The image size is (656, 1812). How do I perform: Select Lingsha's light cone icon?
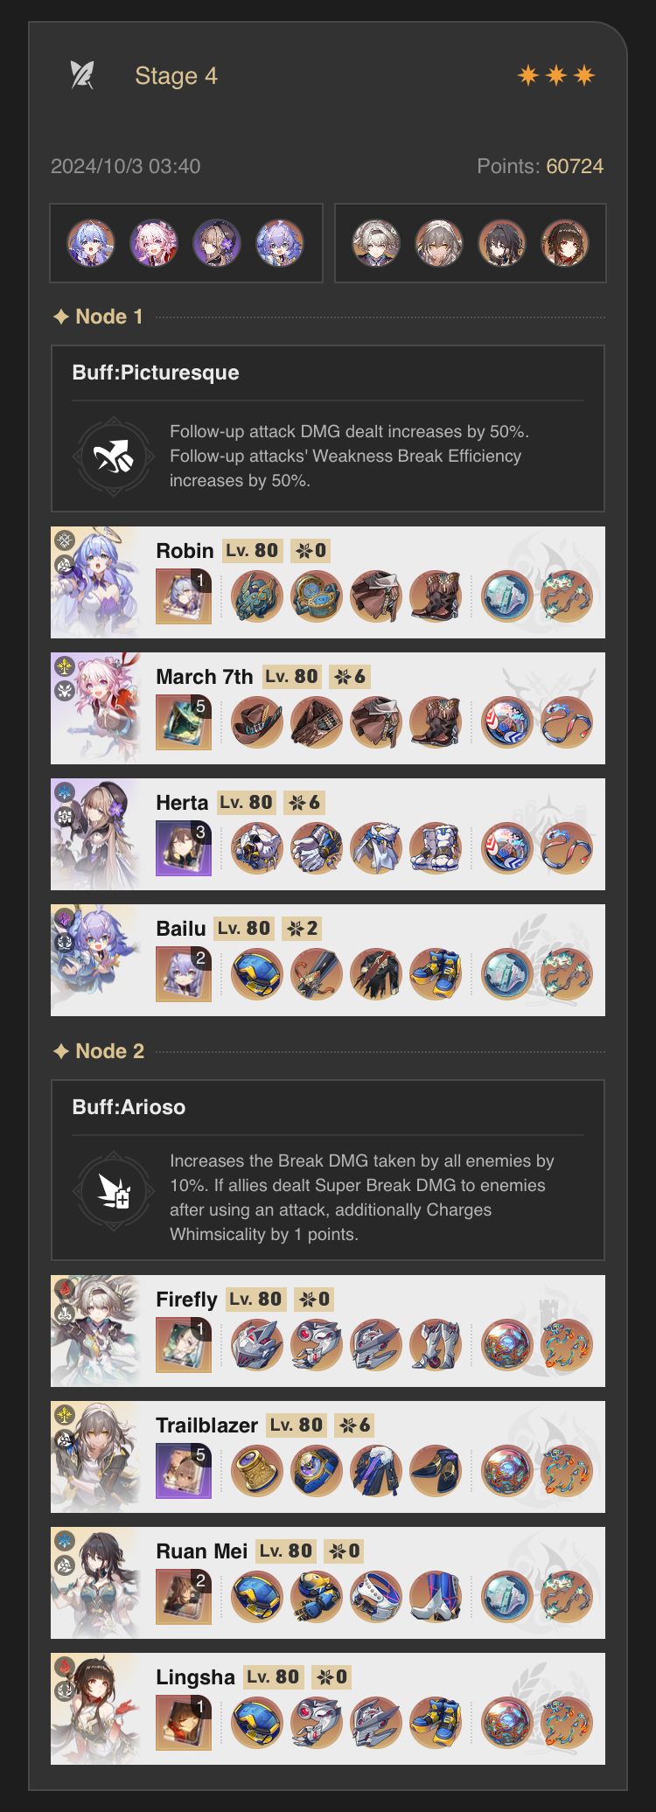pos(184,1723)
